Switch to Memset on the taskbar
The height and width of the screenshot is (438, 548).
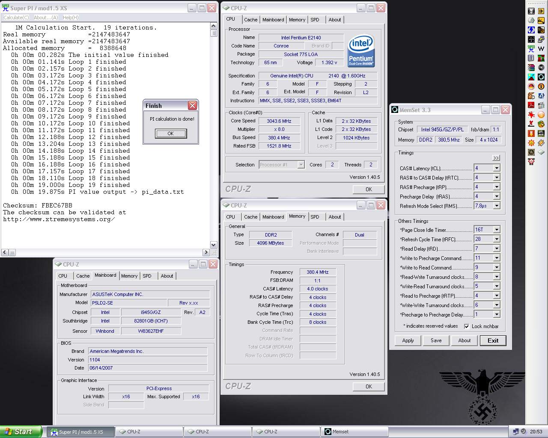tap(355, 432)
